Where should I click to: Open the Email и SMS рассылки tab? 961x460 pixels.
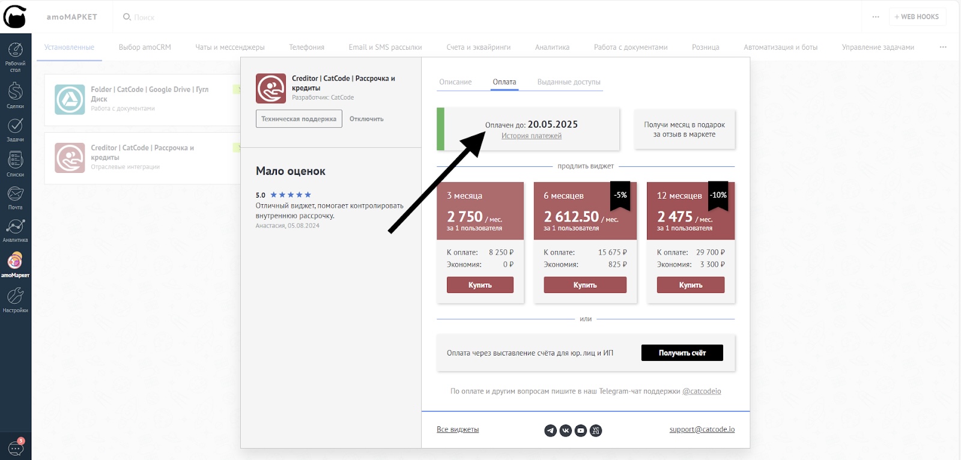385,47
